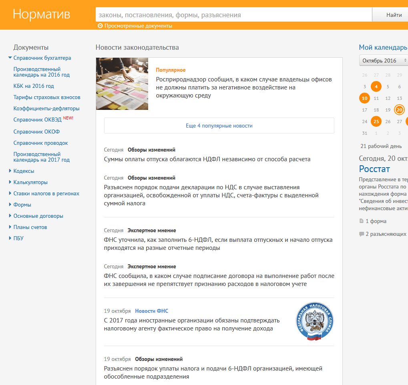Show Еще 4 популярные новости
The height and width of the screenshot is (385, 408).
219,126
